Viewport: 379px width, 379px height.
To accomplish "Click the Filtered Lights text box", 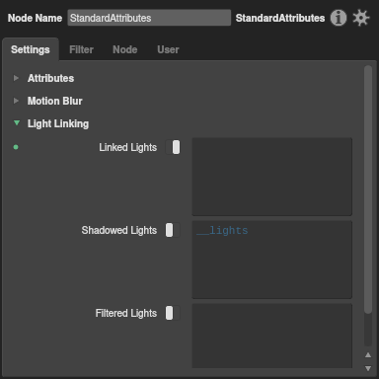I will coord(272,336).
